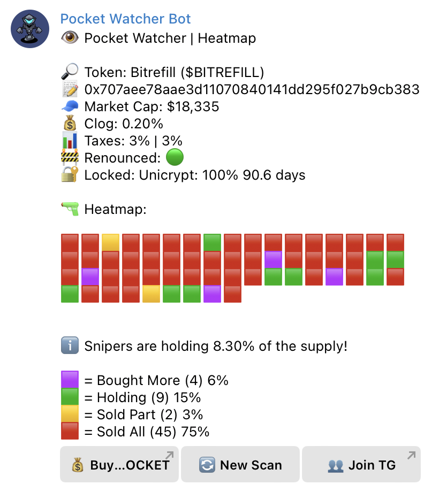439x492 pixels.
Task: Click the yellow Sold Part legend swatch
Action: (x=70, y=414)
